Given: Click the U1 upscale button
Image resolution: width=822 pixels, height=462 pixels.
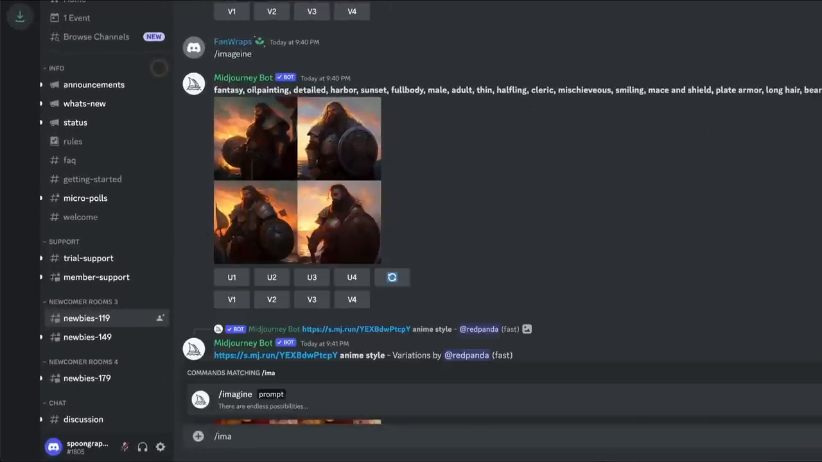Looking at the screenshot, I should pos(232,277).
